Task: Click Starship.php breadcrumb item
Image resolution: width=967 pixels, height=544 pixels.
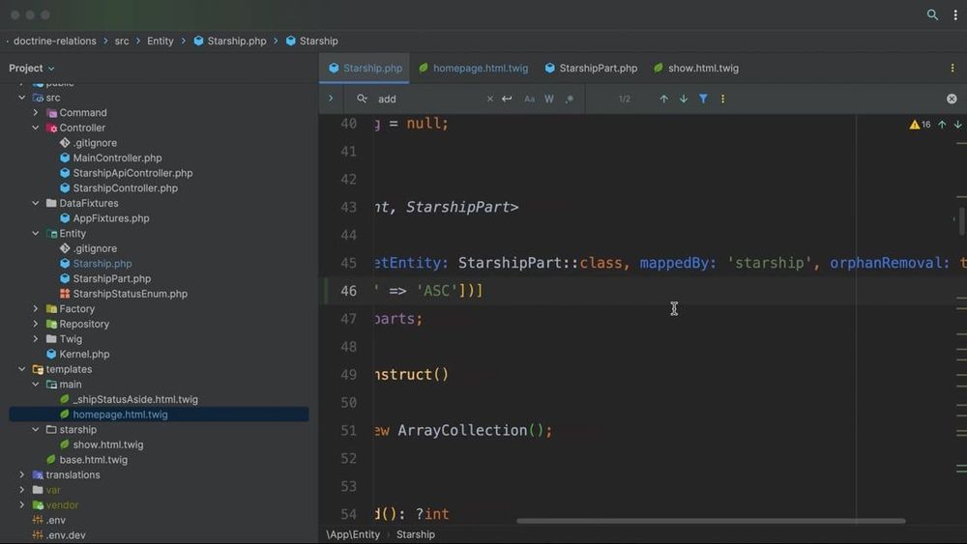Action: tap(230, 41)
